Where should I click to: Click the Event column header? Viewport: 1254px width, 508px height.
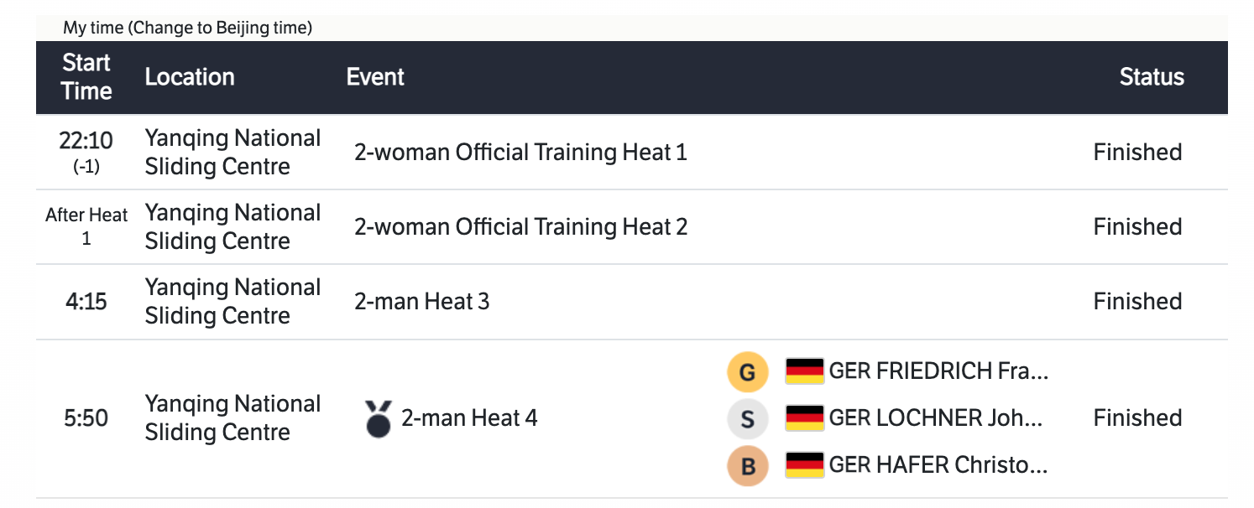[375, 77]
